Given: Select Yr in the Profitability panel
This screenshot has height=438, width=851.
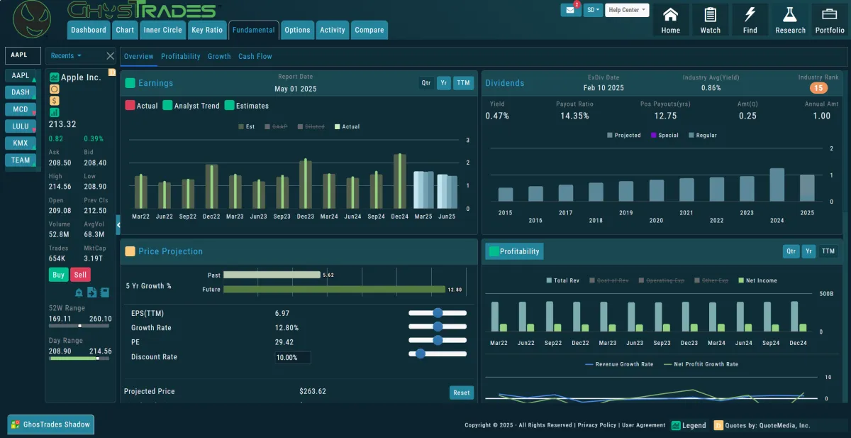Looking at the screenshot, I should (808, 251).
